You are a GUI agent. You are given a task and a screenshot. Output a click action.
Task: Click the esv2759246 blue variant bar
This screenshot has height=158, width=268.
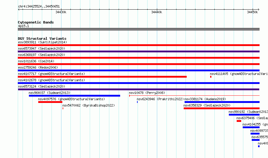[139, 70]
